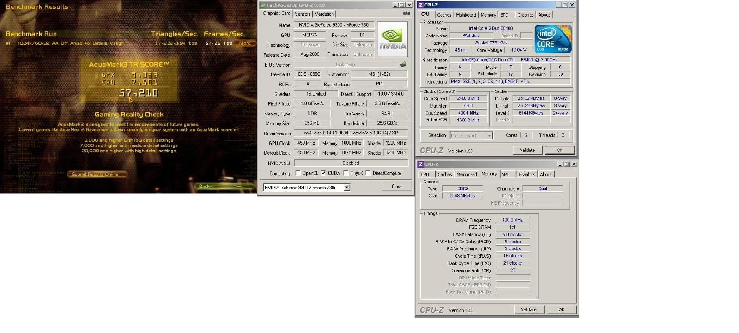Image resolution: width=739 pixels, height=333 pixels.
Task: Click the GPU Name field in GPU-Z
Action: pos(334,25)
